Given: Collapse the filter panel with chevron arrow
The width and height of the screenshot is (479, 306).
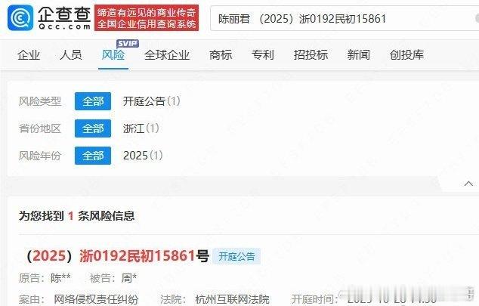Looking at the screenshot, I should 468,184.
